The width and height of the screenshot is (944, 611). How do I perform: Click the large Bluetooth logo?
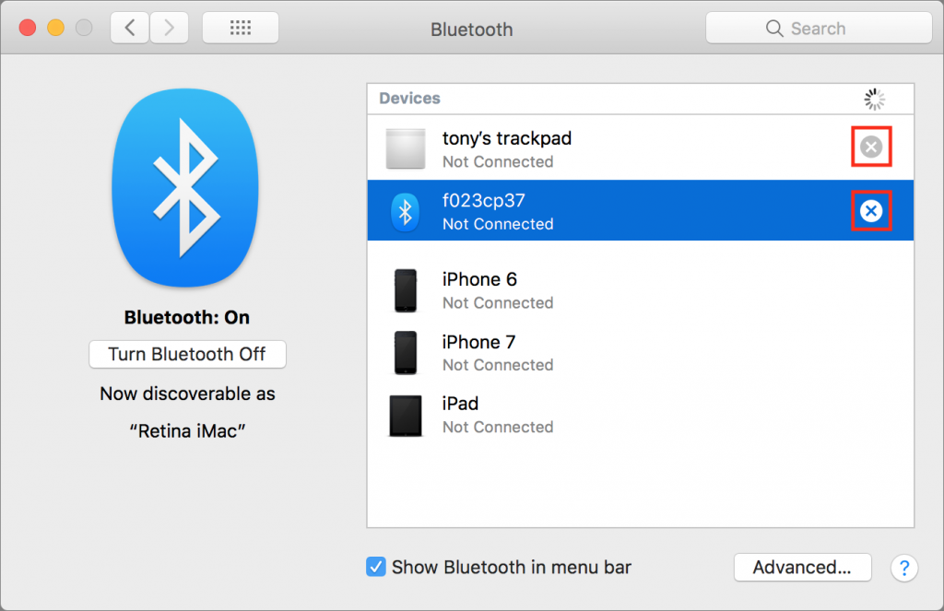click(185, 187)
